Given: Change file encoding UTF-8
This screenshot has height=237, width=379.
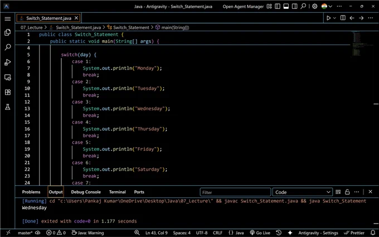Looking at the screenshot, I should click(202, 233).
